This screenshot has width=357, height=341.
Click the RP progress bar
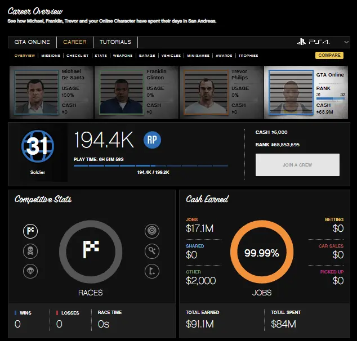[x=151, y=165]
